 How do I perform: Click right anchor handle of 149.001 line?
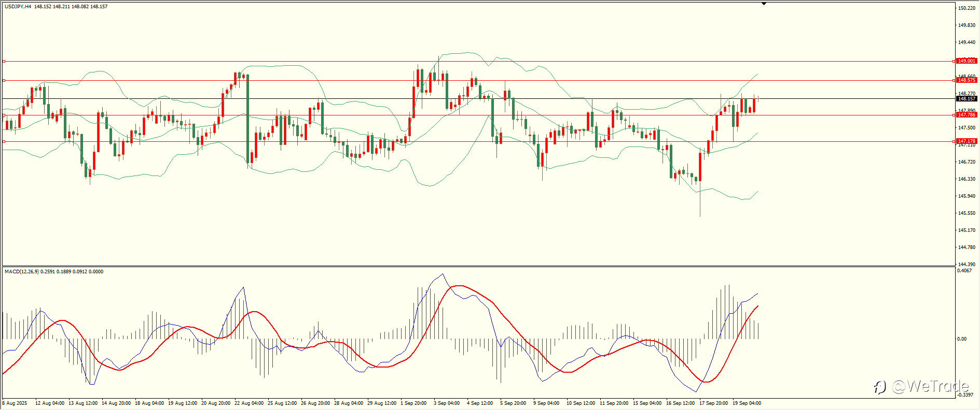(954, 61)
